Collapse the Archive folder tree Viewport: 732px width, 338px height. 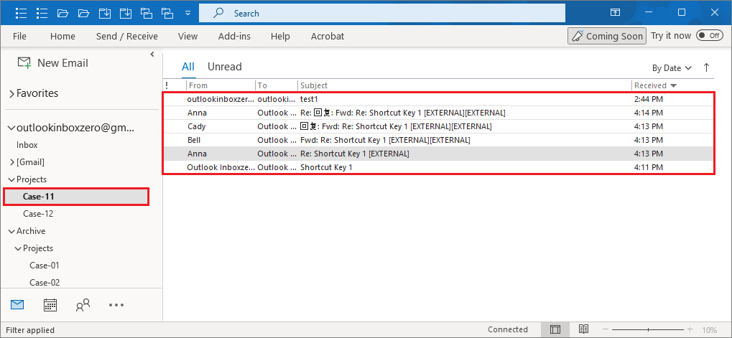pyautogui.click(x=11, y=231)
